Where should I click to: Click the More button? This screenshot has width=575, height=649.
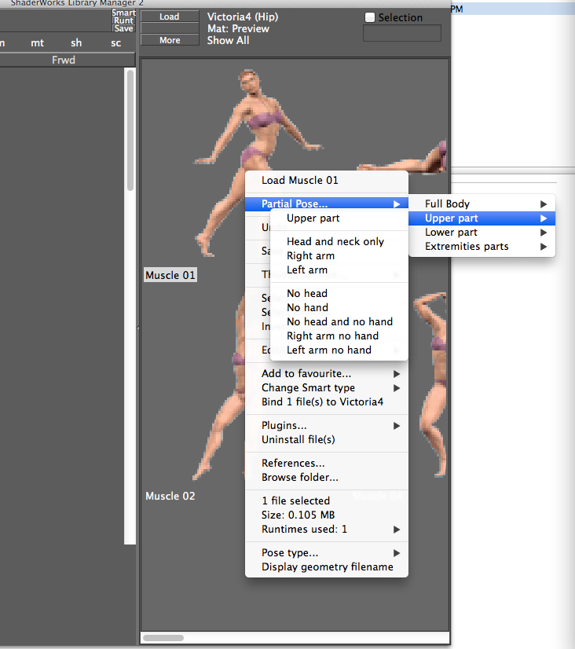pyautogui.click(x=169, y=40)
